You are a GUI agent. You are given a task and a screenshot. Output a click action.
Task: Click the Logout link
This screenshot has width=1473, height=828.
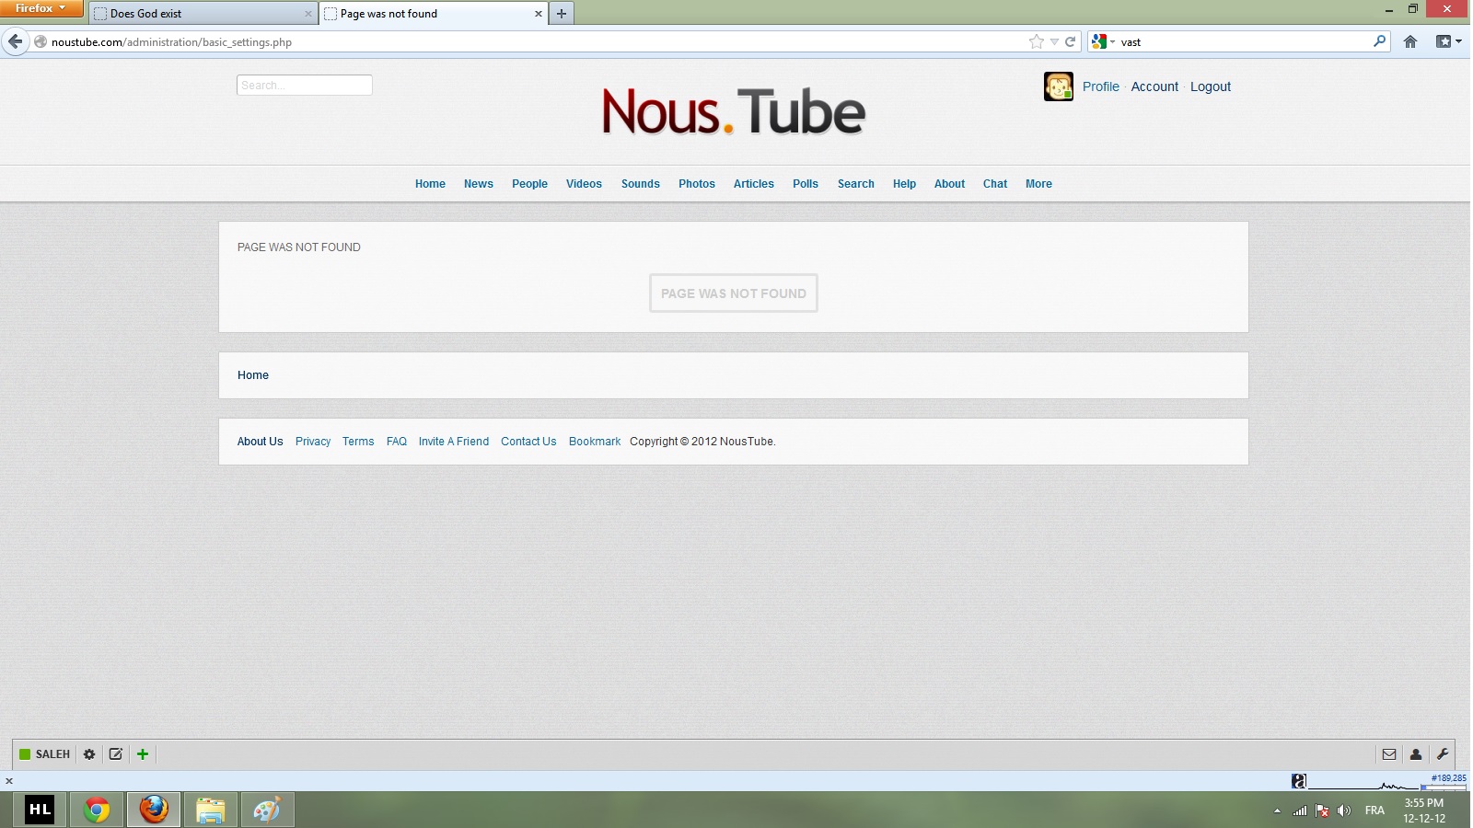coord(1210,86)
